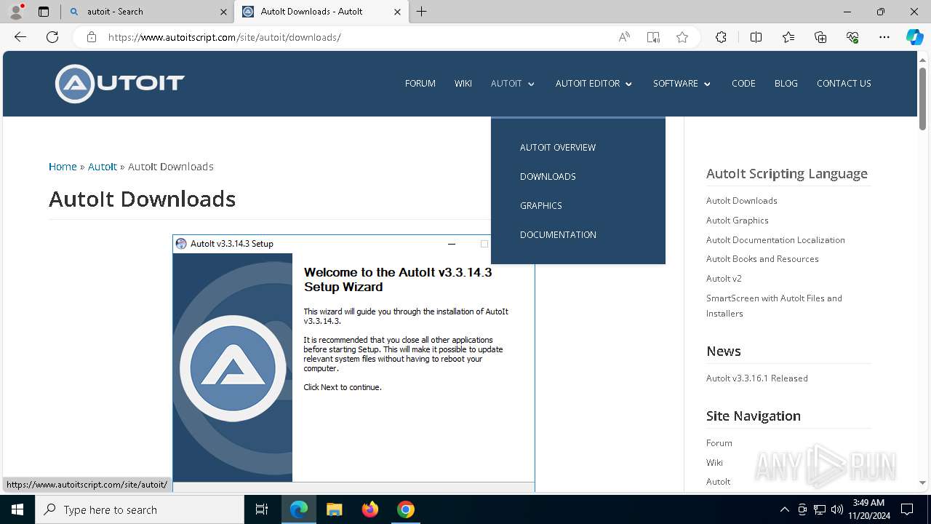Open the tab actions menu icon

click(44, 12)
